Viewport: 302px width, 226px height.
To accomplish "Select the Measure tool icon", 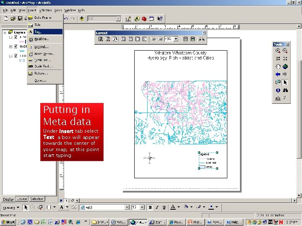I will (x=278, y=98).
